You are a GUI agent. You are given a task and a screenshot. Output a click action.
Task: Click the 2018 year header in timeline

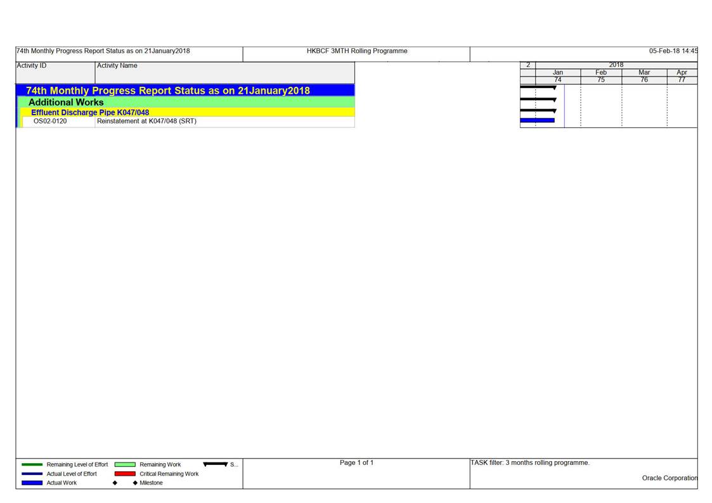(x=616, y=65)
